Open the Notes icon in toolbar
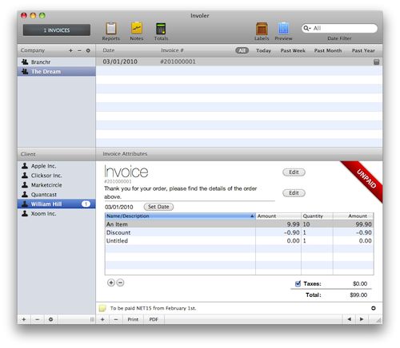This screenshot has width=400, height=348. pos(137,28)
